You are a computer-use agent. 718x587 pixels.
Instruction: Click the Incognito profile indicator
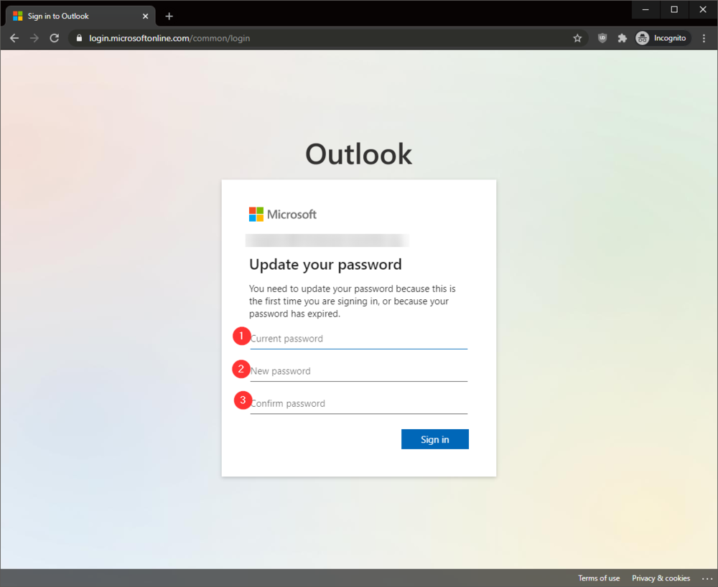click(x=662, y=38)
